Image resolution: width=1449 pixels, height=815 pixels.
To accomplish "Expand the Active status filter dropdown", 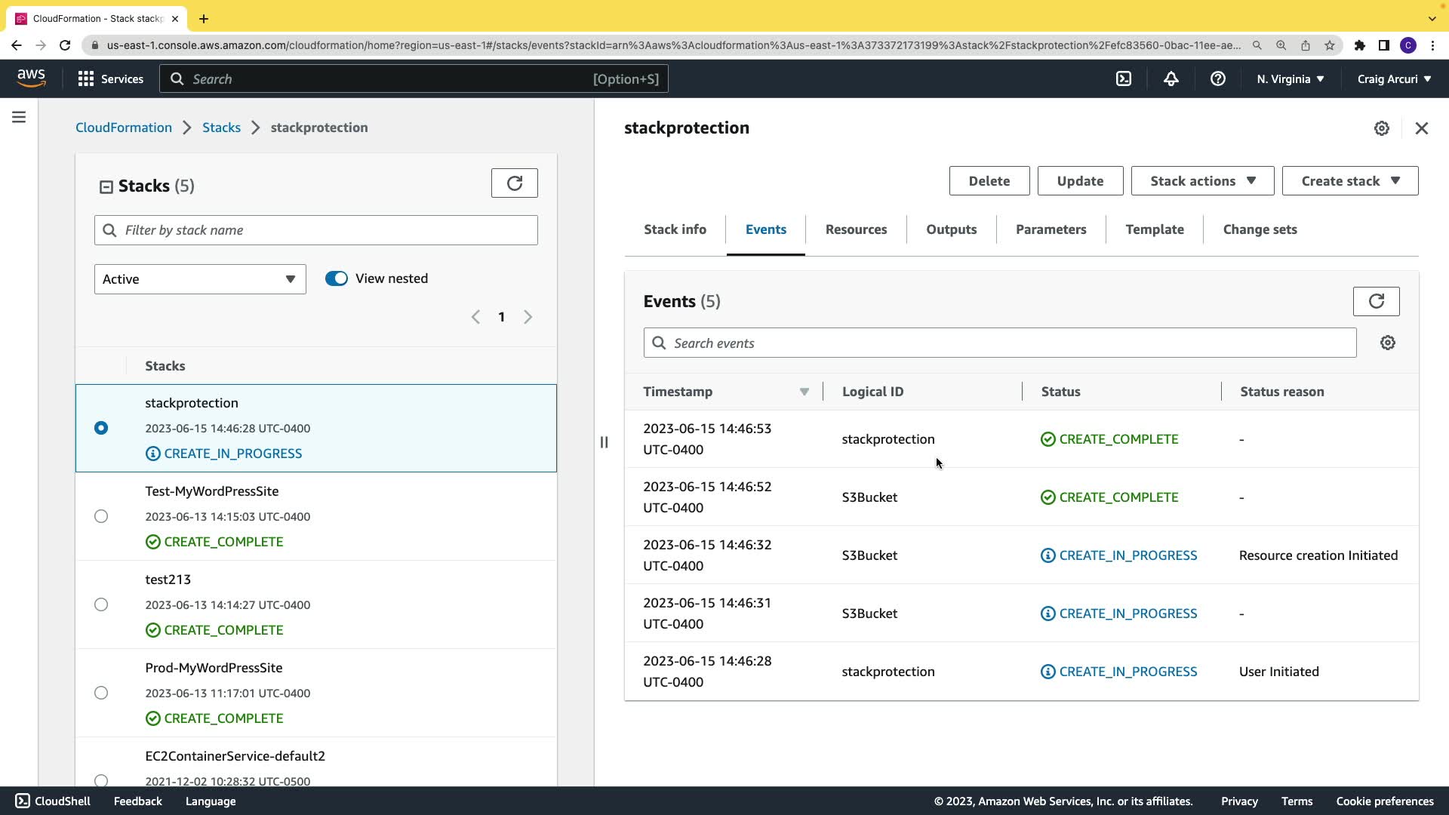I will pos(200,279).
